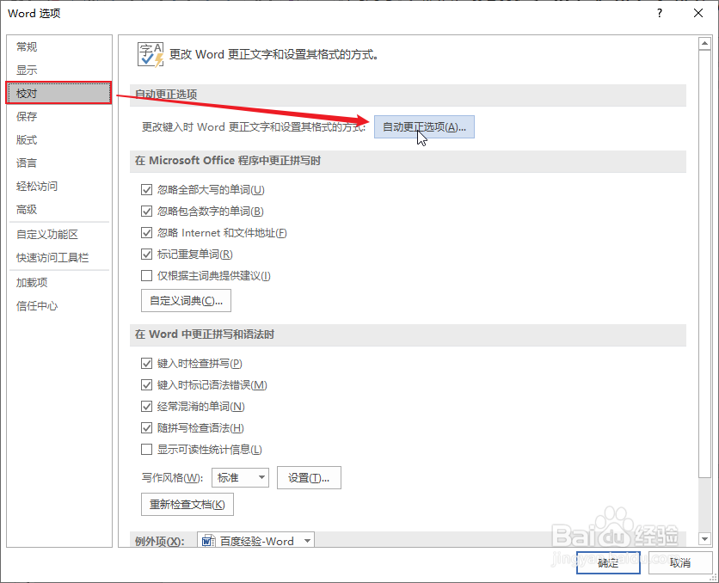
Task: Confirm with the 确定 button
Action: coord(608,563)
